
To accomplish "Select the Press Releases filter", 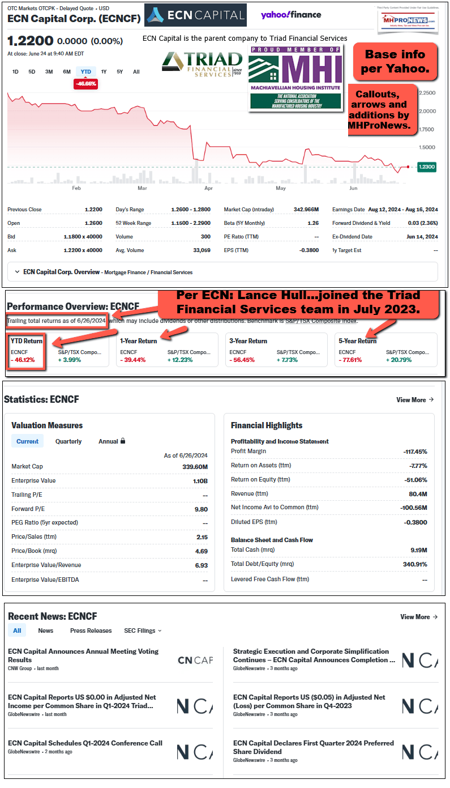I will pyautogui.click(x=91, y=631).
